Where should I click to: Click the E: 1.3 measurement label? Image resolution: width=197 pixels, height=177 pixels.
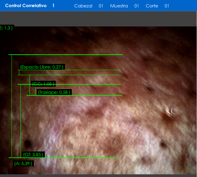pyautogui.click(x=6, y=28)
